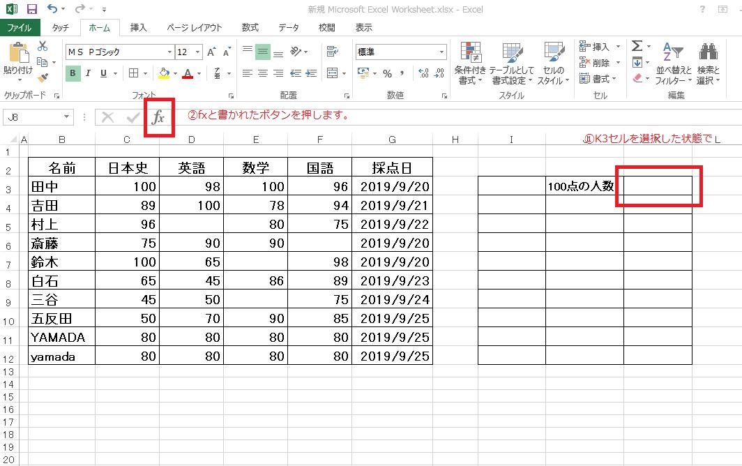Click the Save floppy disk icon
Viewport: 742px width, 466px height.
click(x=31, y=10)
